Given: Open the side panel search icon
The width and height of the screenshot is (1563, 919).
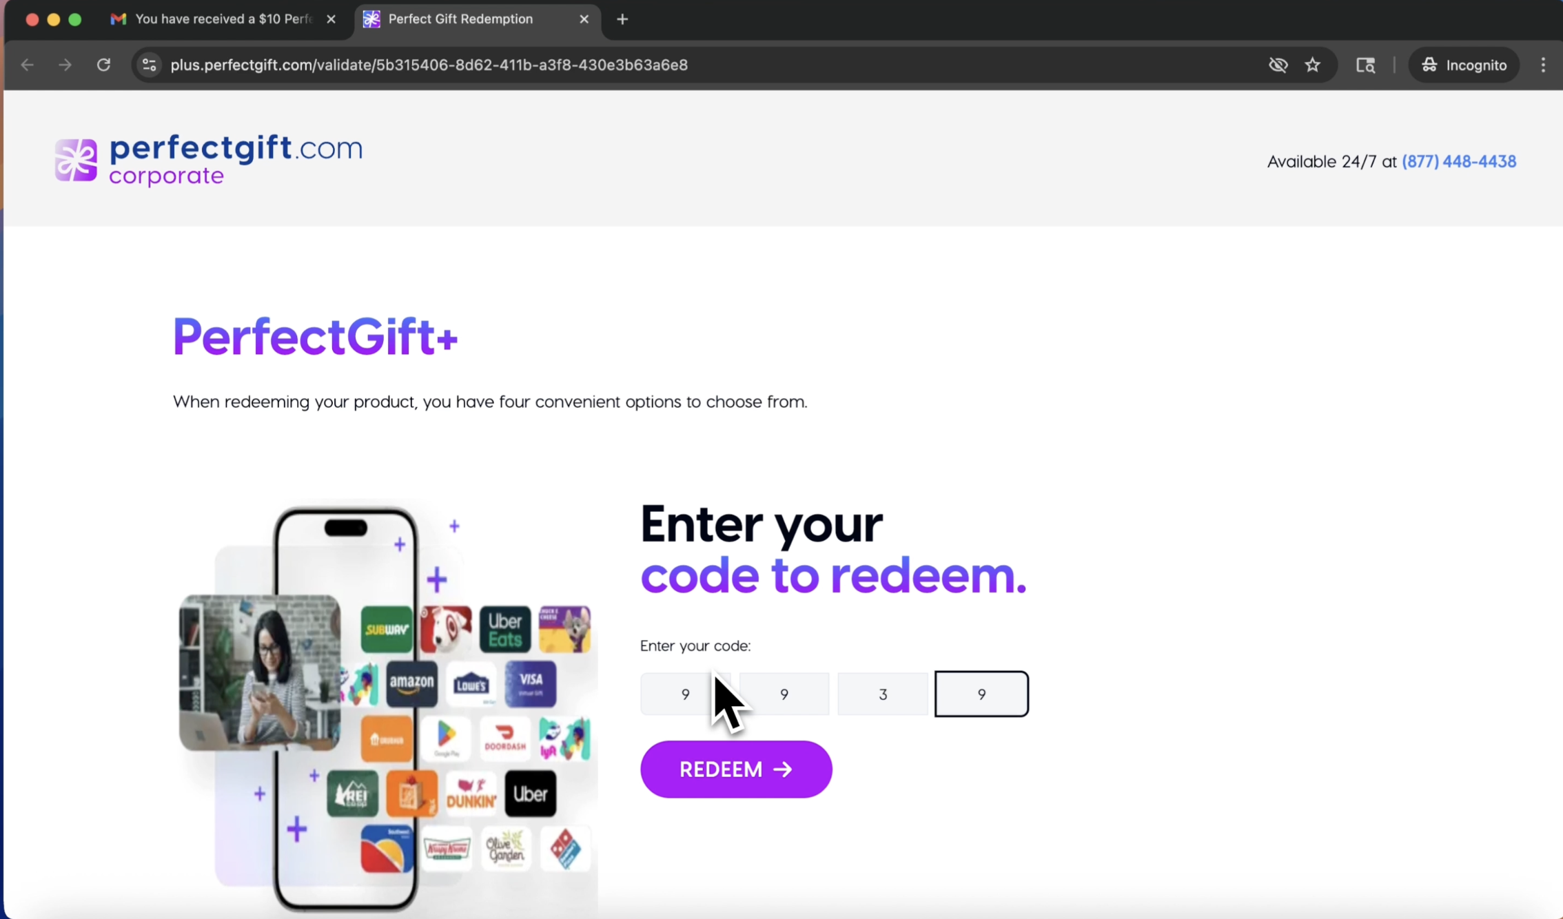Looking at the screenshot, I should click(1365, 65).
